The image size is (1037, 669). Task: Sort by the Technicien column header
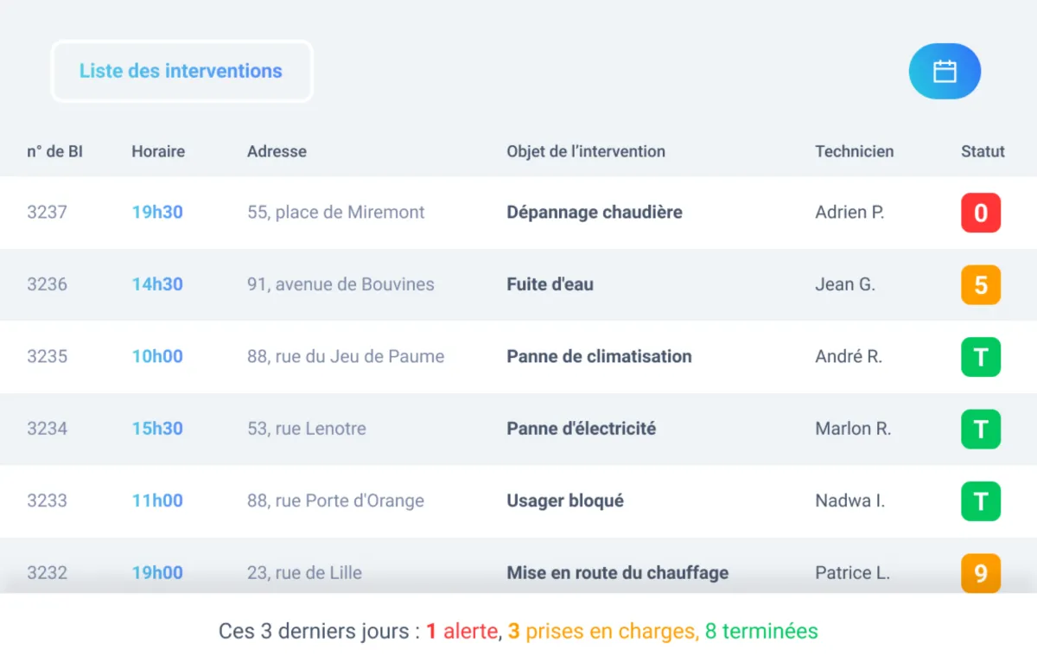[854, 151]
